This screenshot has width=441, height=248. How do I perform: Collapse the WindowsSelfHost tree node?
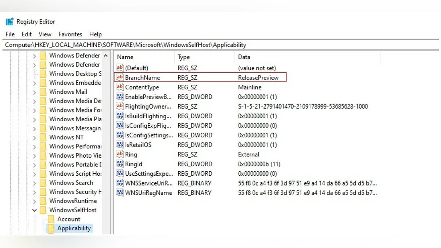tap(35, 210)
